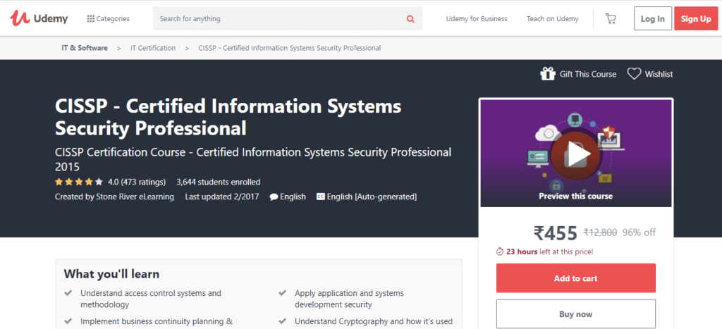Play the course preview video
The width and height of the screenshot is (722, 329).
click(x=576, y=153)
